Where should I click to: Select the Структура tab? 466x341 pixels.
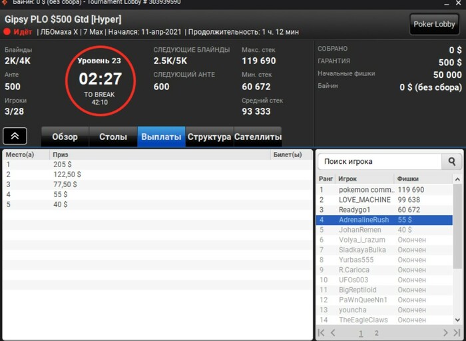209,137
